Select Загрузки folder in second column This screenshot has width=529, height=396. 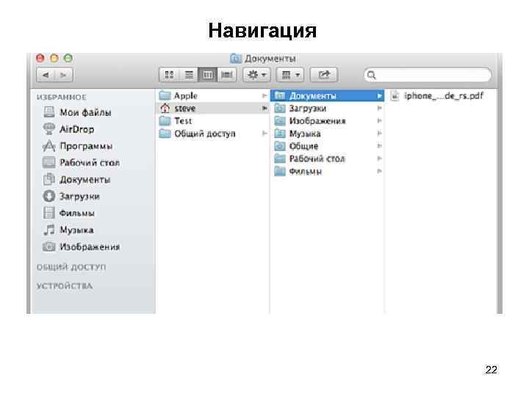click(327, 109)
